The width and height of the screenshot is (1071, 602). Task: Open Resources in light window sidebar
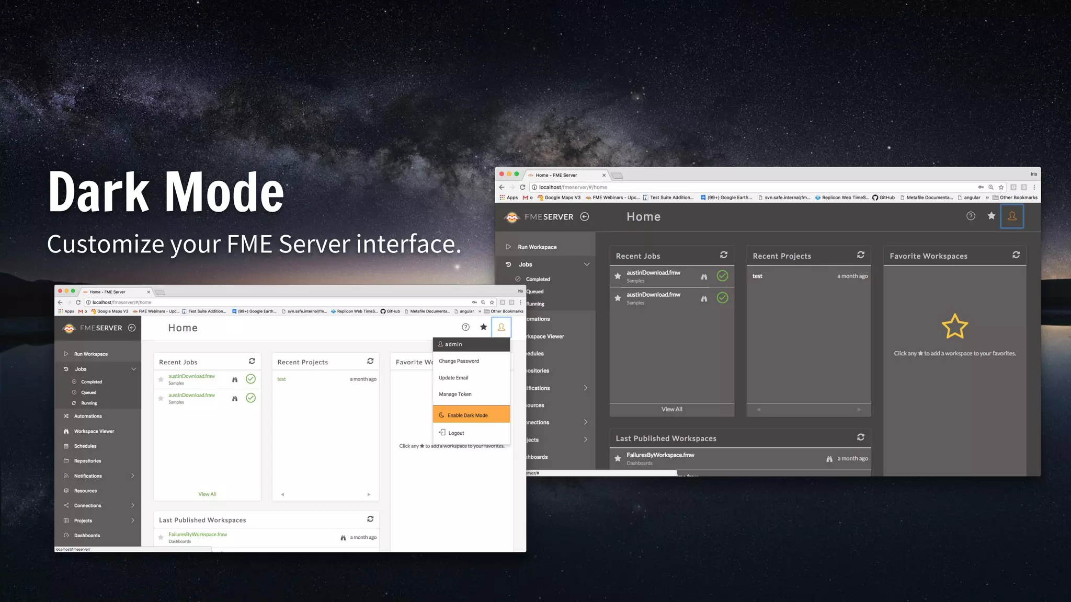(85, 491)
